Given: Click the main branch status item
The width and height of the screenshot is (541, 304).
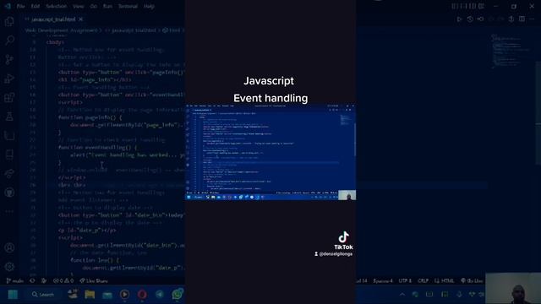Looking at the screenshot, I should 15,280.
